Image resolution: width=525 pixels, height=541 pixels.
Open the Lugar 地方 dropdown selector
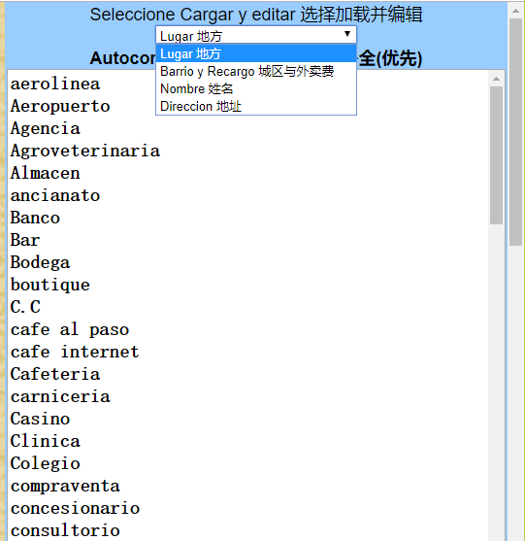tap(256, 35)
